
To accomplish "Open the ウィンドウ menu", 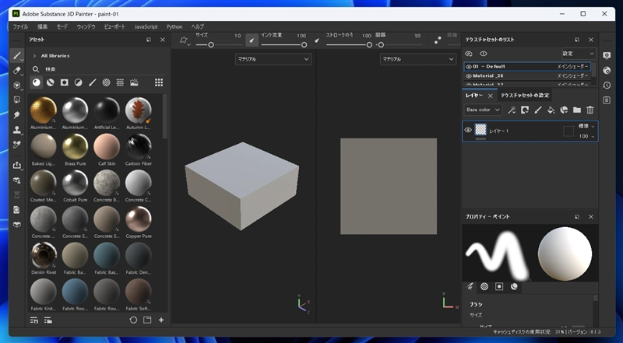I will click(86, 26).
